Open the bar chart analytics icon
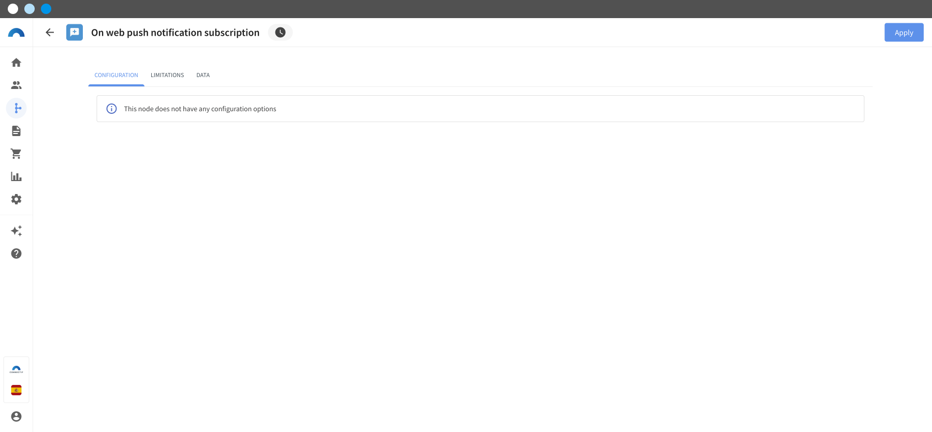 click(17, 176)
